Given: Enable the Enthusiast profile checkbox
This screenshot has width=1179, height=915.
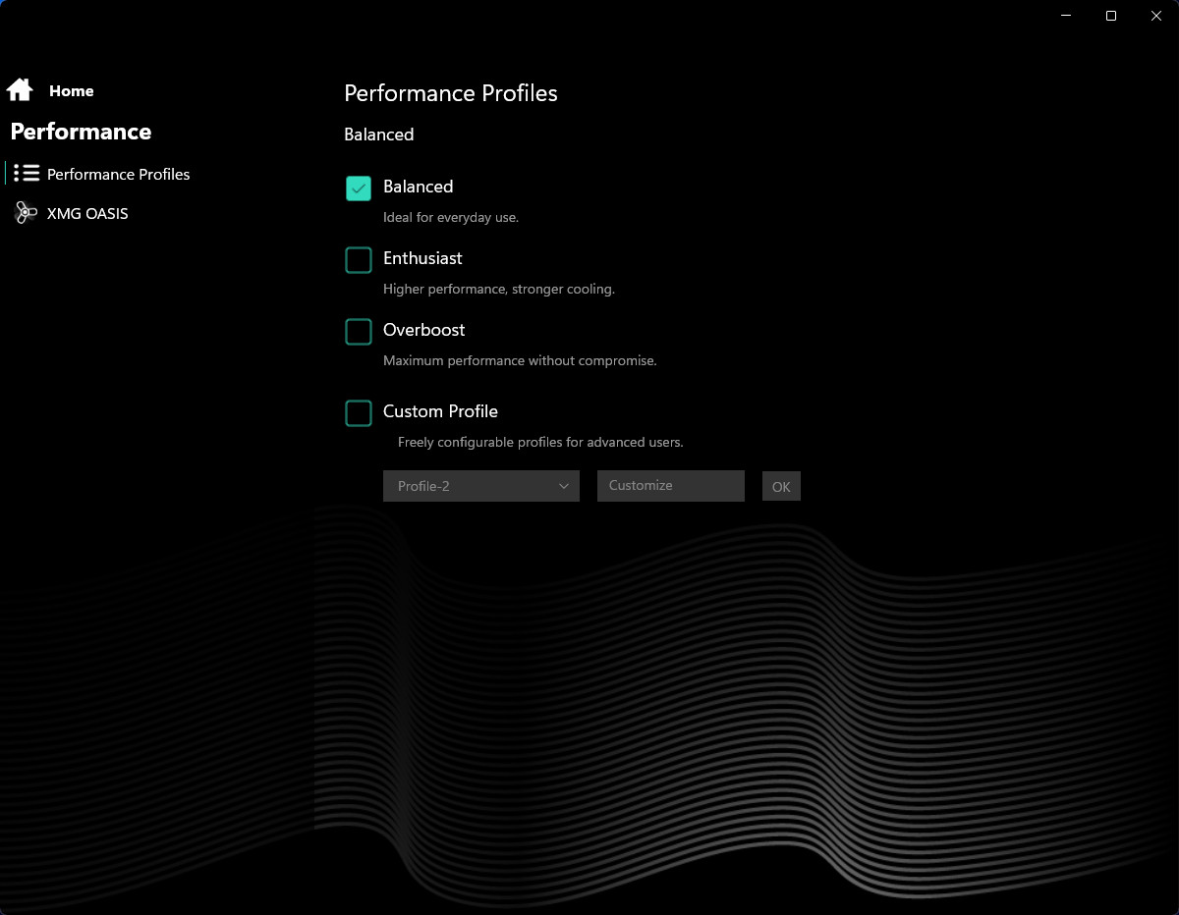Looking at the screenshot, I should point(359,260).
